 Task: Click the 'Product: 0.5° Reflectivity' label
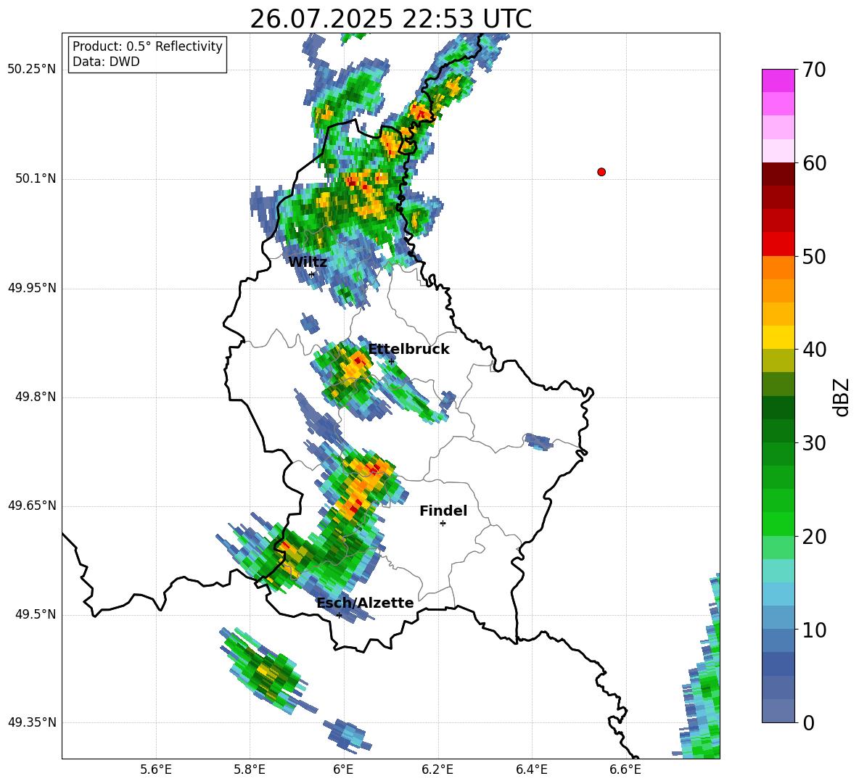(147, 46)
